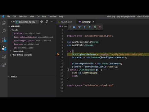Open the View menu
Viewport: 149px width, 112px height.
(x=32, y=16)
